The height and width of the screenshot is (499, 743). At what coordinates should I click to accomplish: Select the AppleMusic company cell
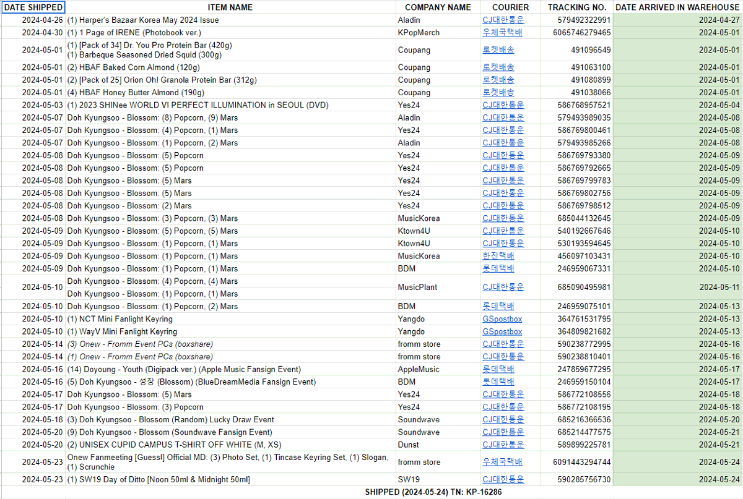[438, 369]
